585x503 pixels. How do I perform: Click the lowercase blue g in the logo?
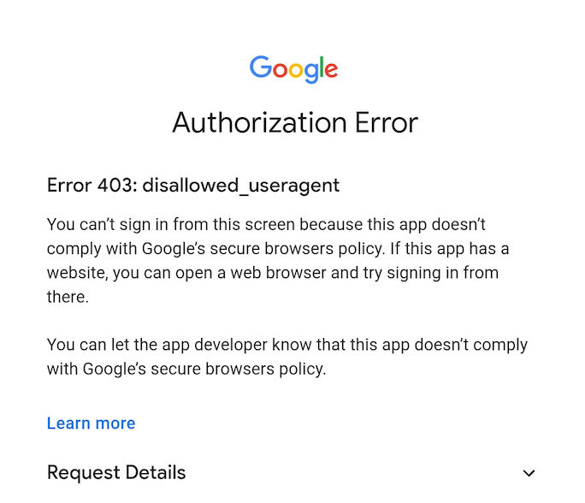[311, 73]
